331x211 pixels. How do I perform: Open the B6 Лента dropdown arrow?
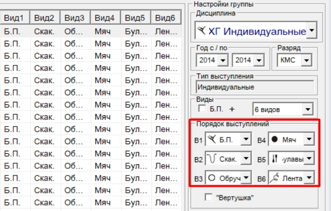click(x=308, y=178)
